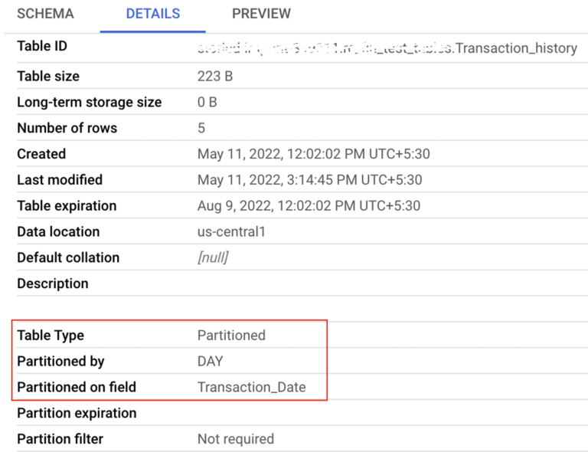Select the row count value 5
Viewport: 588px width, 452px height.
(x=201, y=128)
